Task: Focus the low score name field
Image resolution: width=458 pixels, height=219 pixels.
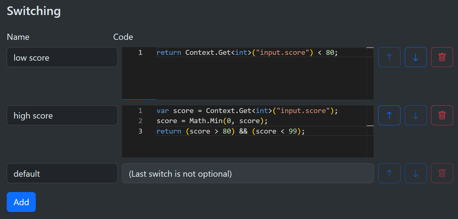Action: (x=62, y=57)
